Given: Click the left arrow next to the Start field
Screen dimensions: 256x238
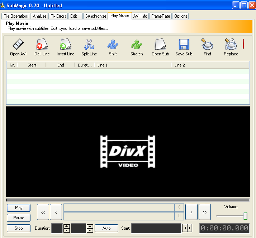Looking at the screenshot, I should [185, 228].
